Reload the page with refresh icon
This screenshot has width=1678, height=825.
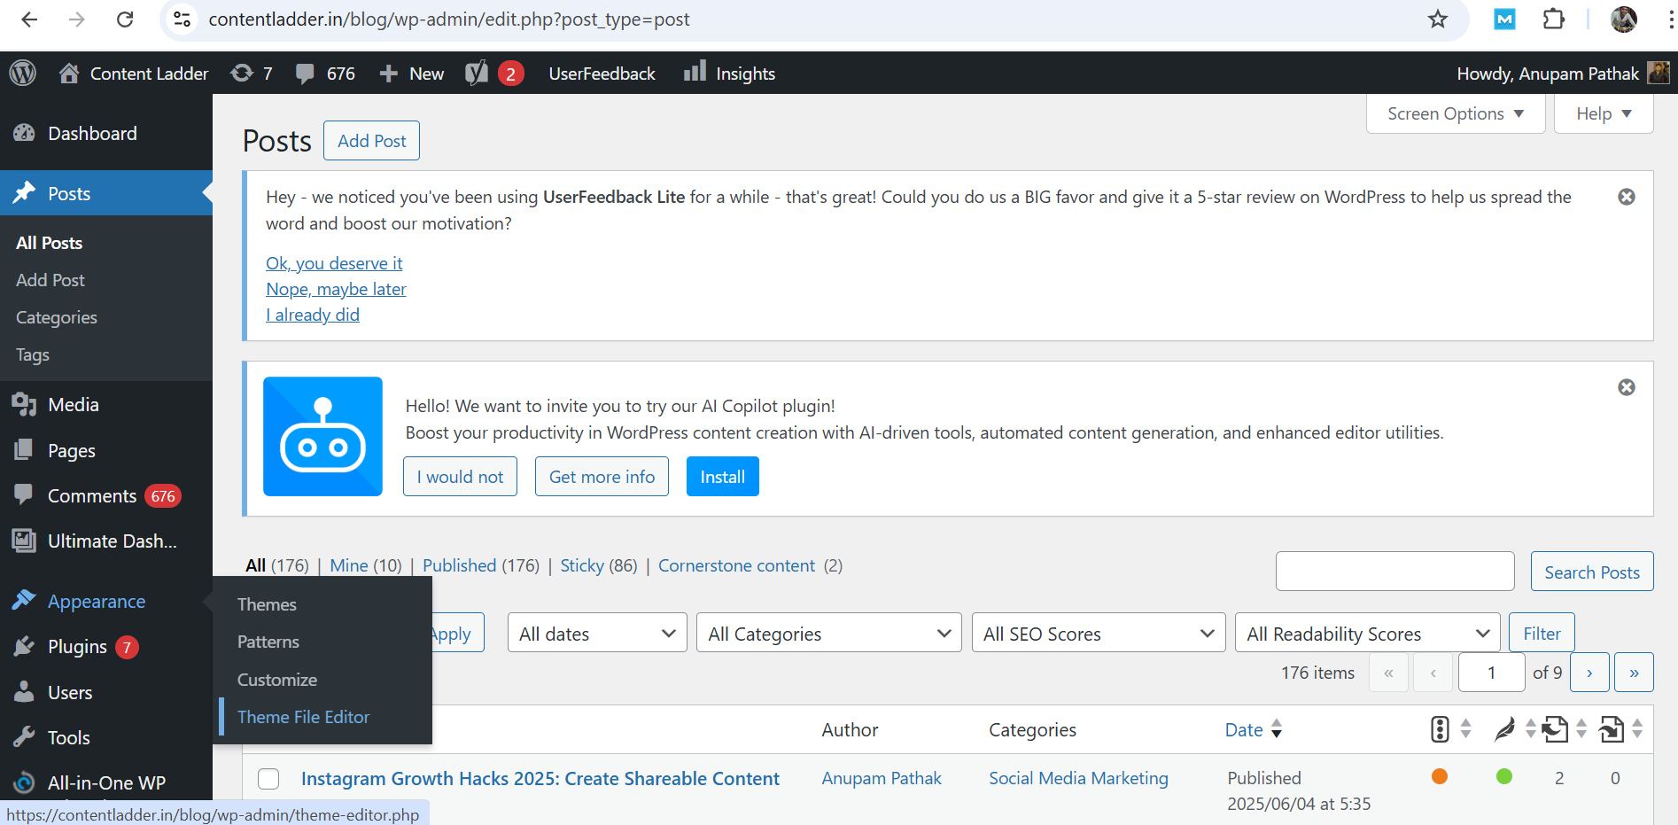(x=125, y=19)
